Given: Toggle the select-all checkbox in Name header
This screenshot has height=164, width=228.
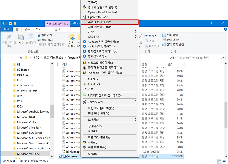Looking at the screenshot, I should coord(59,64).
